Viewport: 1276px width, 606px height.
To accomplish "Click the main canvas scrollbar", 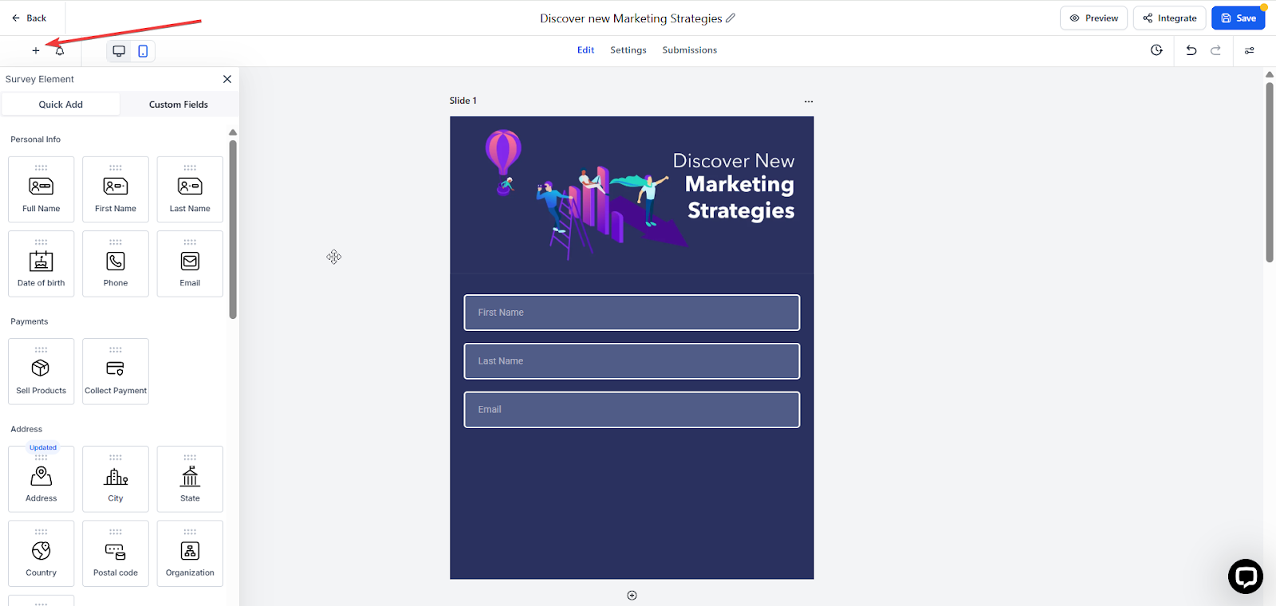I will (x=1270, y=171).
